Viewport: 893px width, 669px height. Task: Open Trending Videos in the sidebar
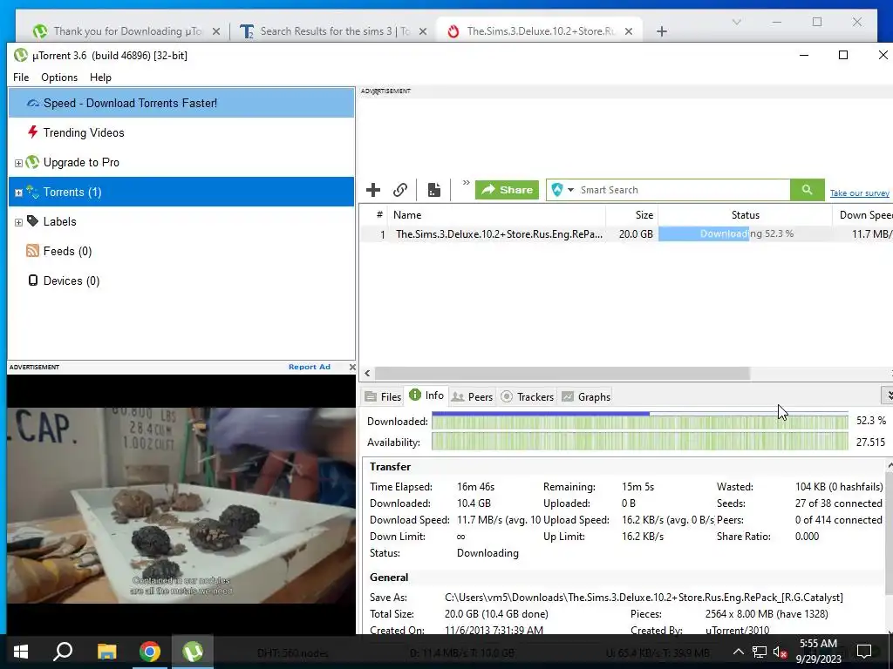click(83, 132)
